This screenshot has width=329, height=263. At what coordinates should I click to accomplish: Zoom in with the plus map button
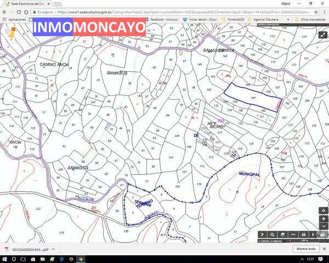(x=324, y=219)
